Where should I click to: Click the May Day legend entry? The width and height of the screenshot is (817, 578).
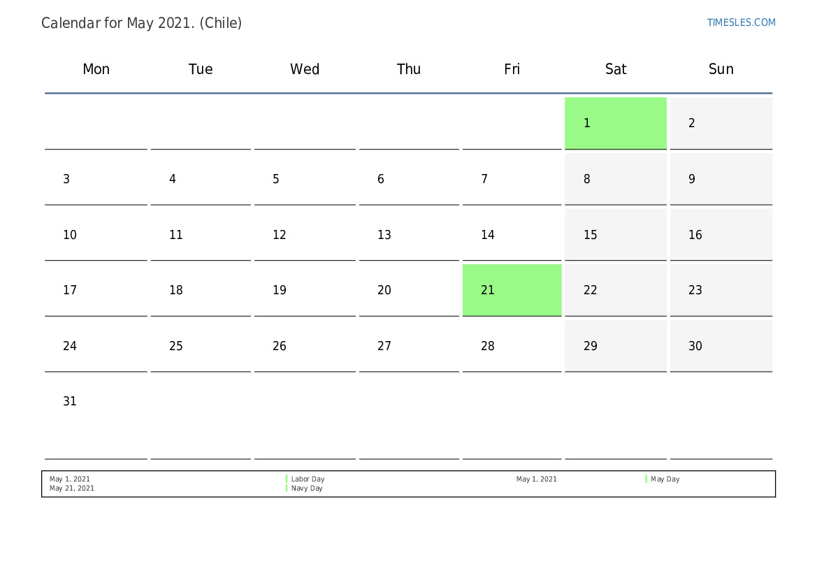click(x=665, y=479)
